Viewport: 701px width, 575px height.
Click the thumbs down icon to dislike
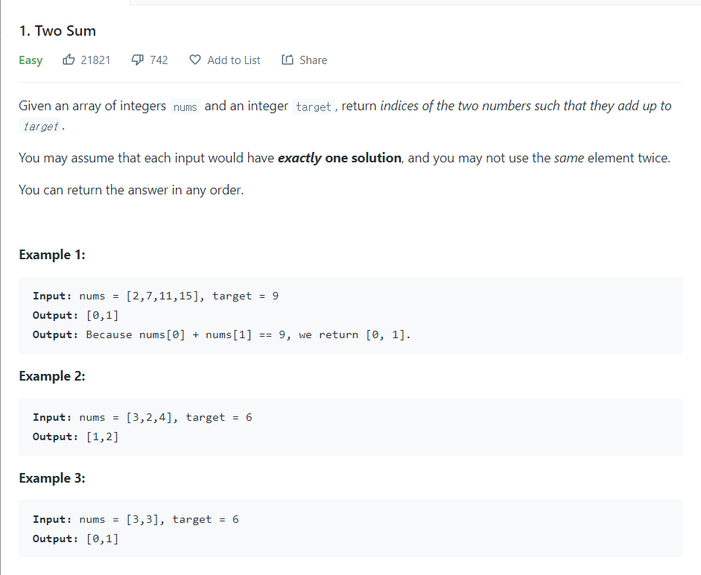coord(136,60)
